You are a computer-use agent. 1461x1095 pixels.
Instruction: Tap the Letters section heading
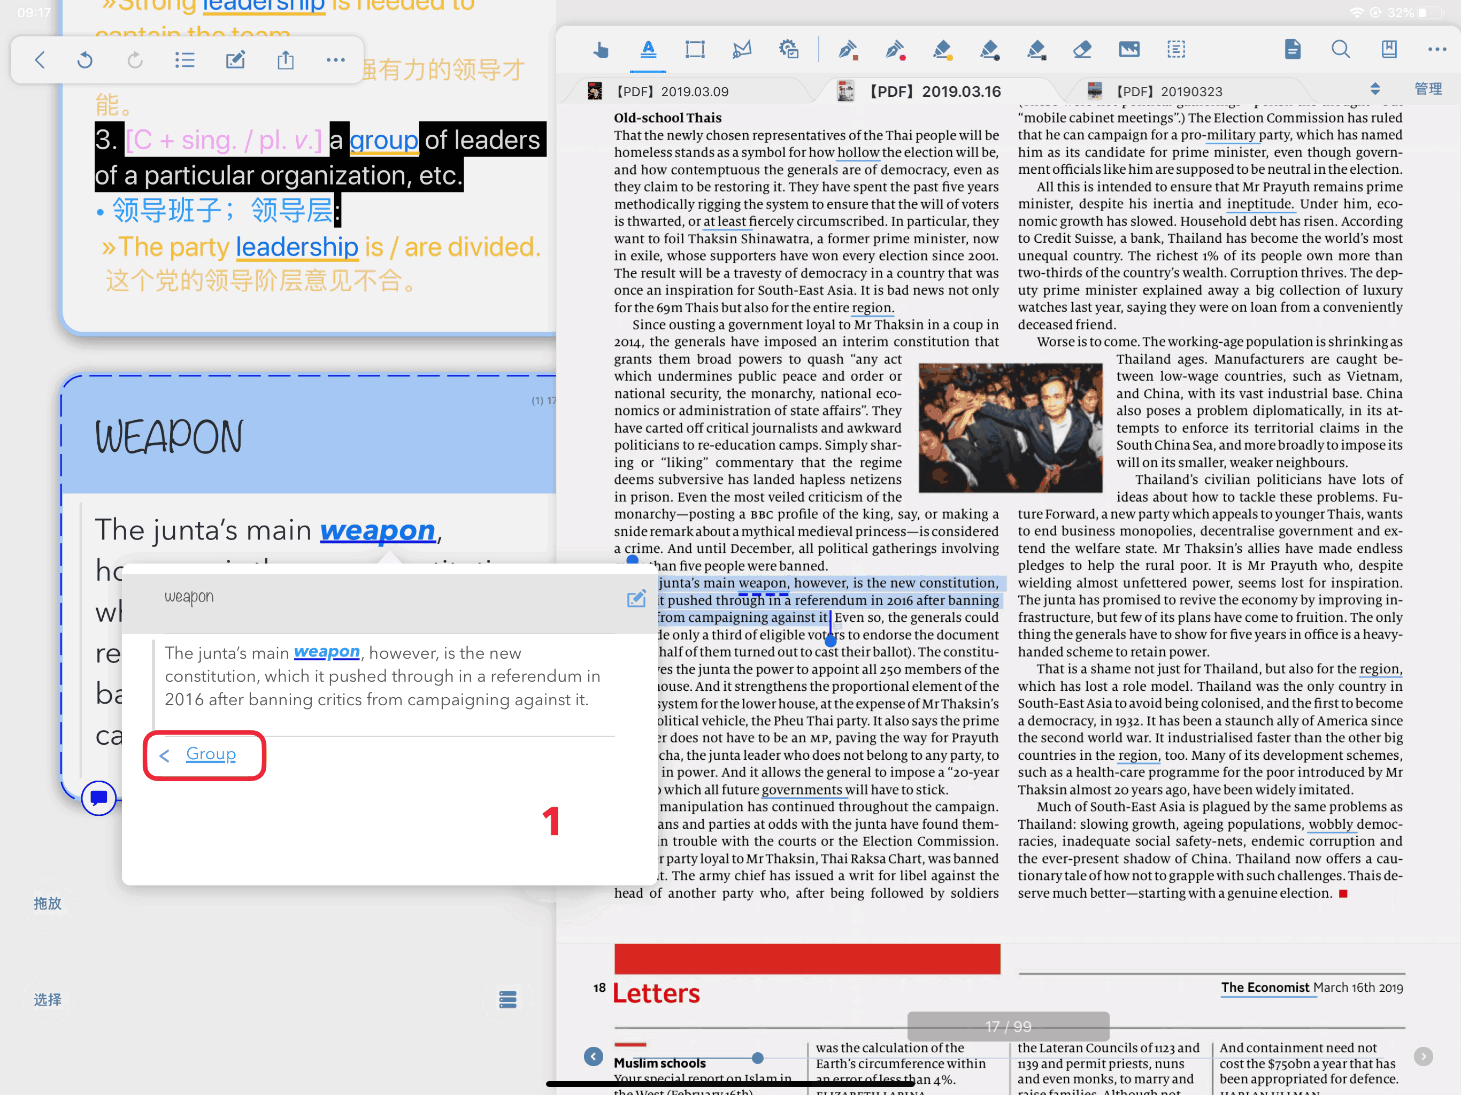(x=656, y=993)
